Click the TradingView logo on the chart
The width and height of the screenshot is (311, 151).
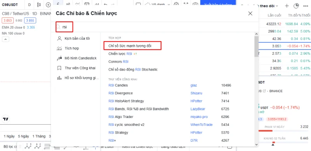click(6, 119)
